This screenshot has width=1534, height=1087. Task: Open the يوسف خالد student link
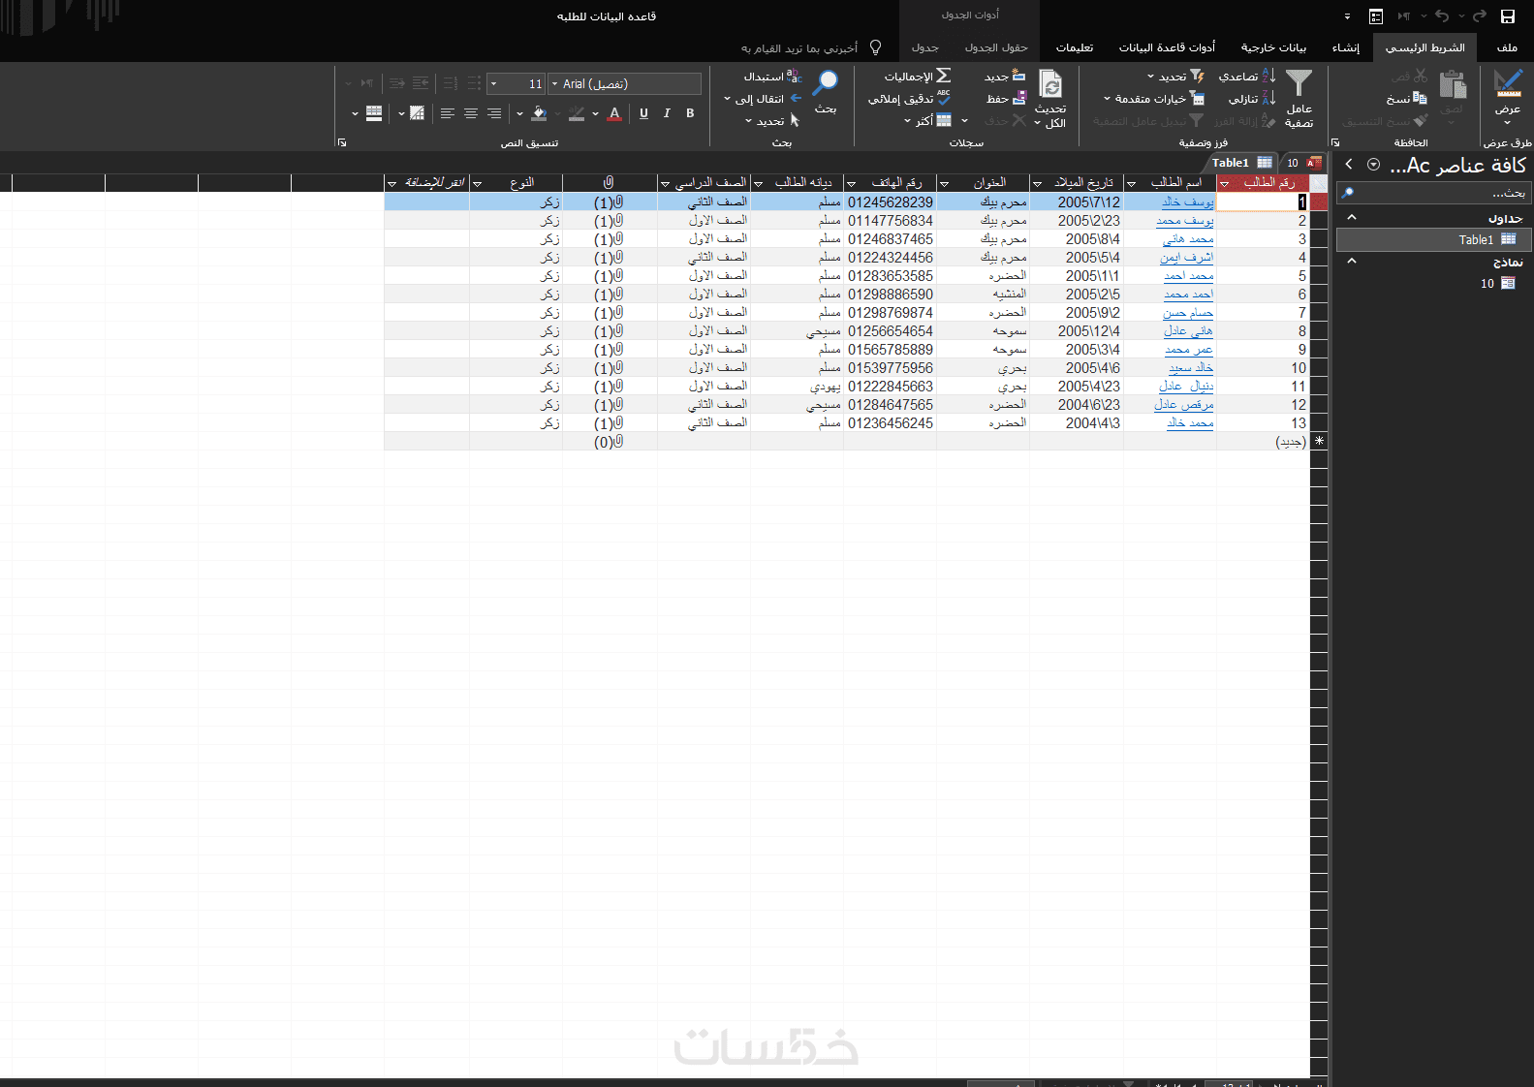pos(1187,202)
